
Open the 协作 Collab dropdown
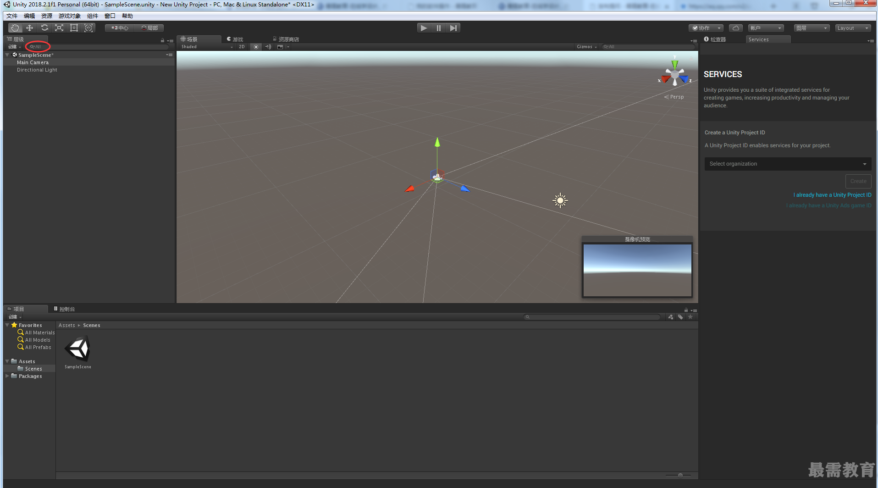(706, 28)
